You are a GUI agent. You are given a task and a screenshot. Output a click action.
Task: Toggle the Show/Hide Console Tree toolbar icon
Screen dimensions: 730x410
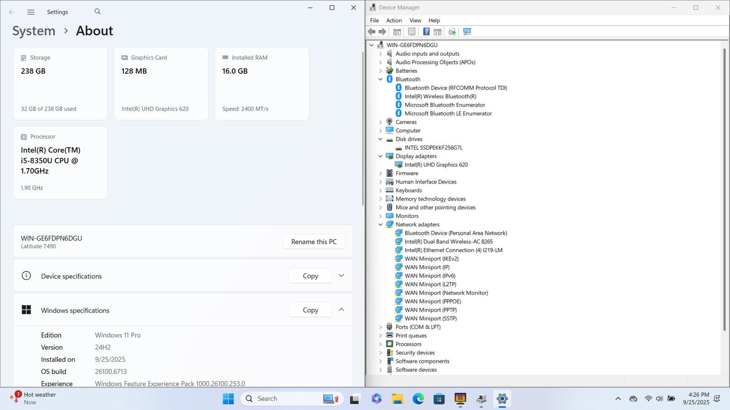click(x=397, y=31)
